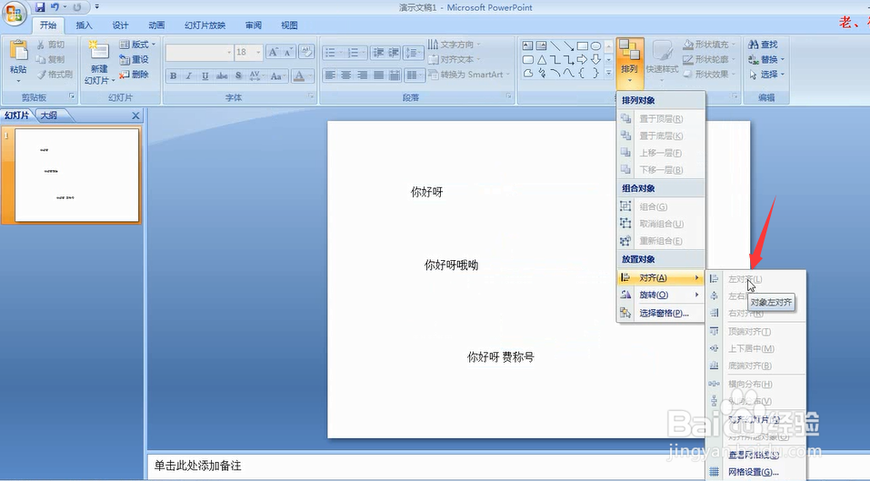870x481 pixels.
Task: Go to the 审阅 tab
Action: click(253, 25)
